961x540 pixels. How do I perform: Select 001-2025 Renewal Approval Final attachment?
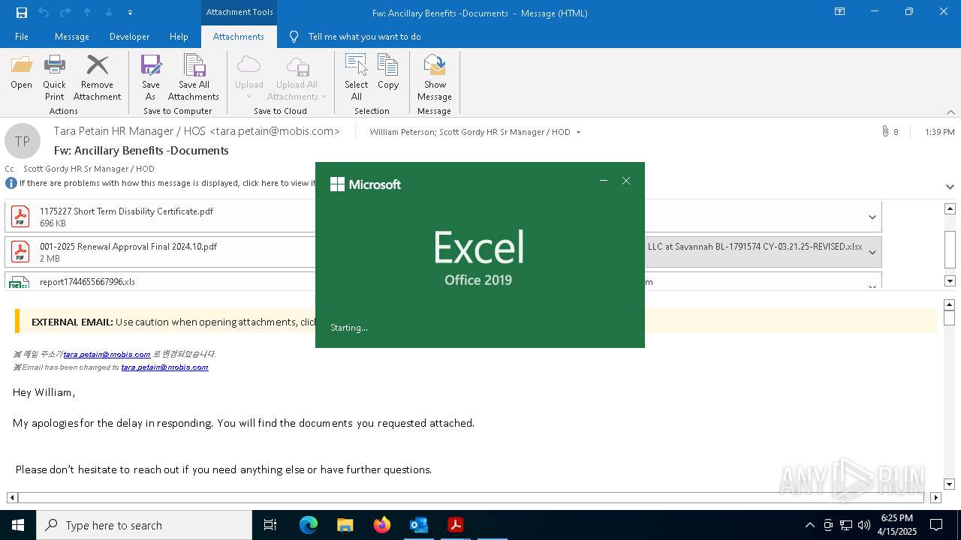point(161,252)
